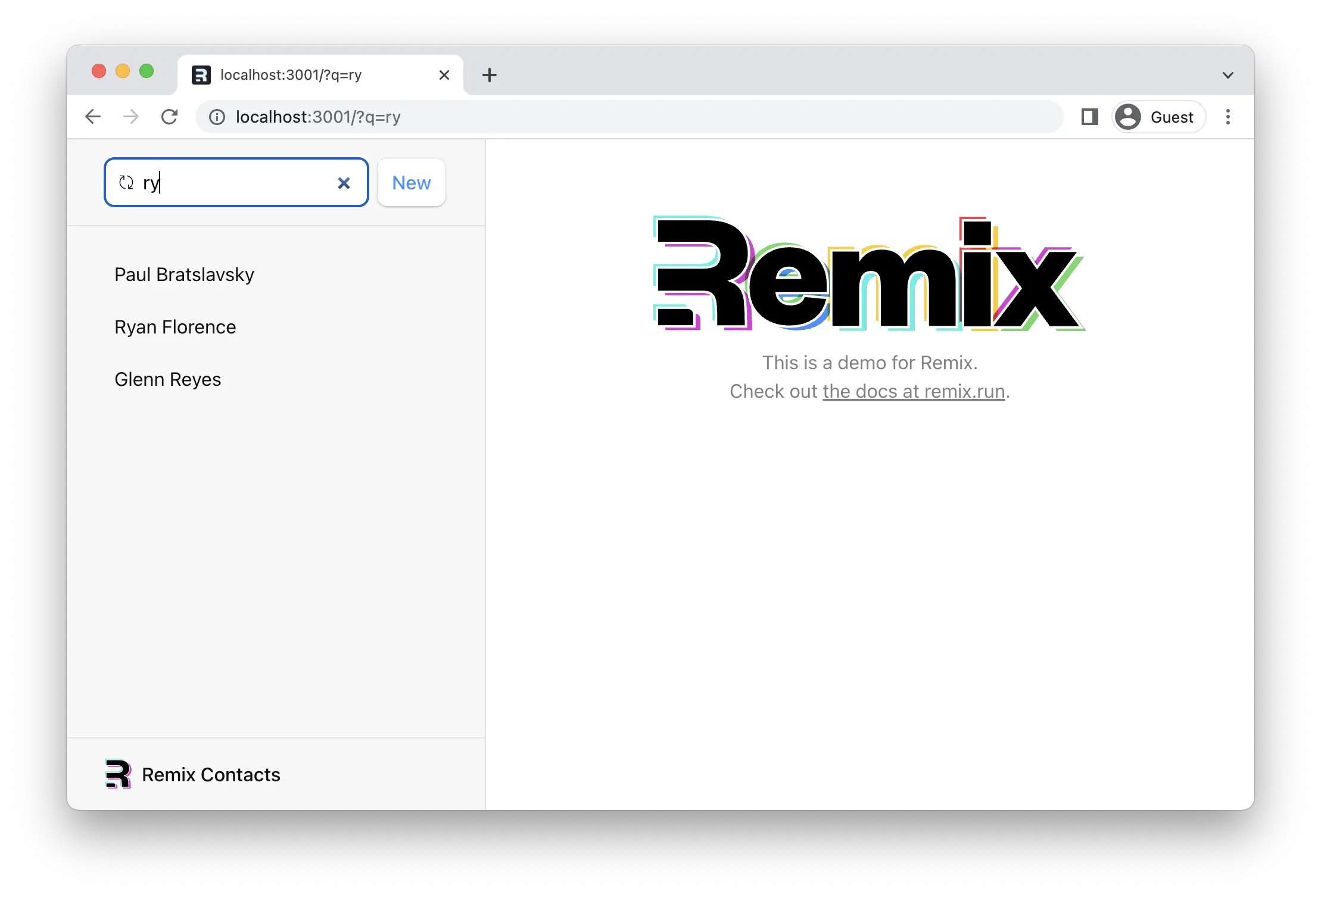Click the New contact button
1321x898 pixels.
412,182
